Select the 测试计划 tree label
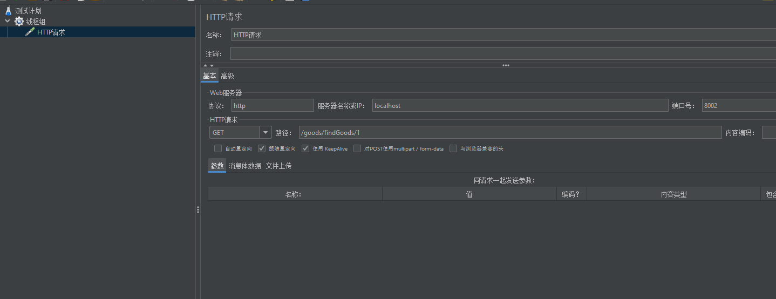Viewport: 776px width, 299px height. (29, 11)
